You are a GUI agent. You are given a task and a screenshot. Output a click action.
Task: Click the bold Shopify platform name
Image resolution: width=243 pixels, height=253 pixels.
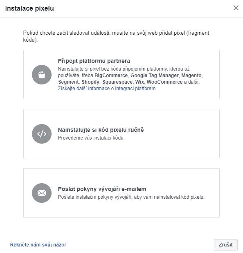[90, 82]
